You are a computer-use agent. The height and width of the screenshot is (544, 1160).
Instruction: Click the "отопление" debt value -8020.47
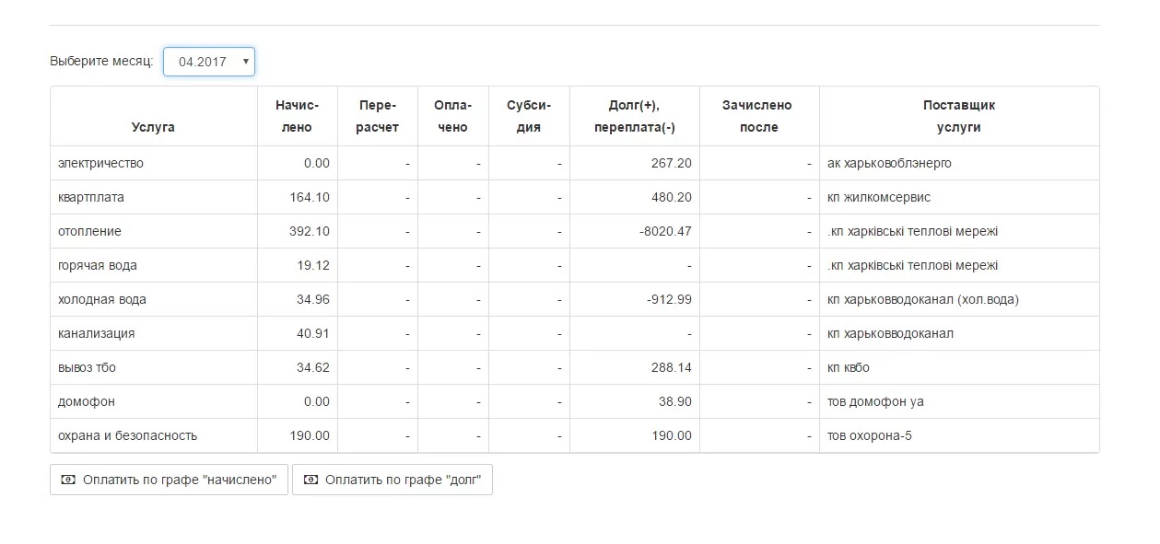tap(665, 231)
